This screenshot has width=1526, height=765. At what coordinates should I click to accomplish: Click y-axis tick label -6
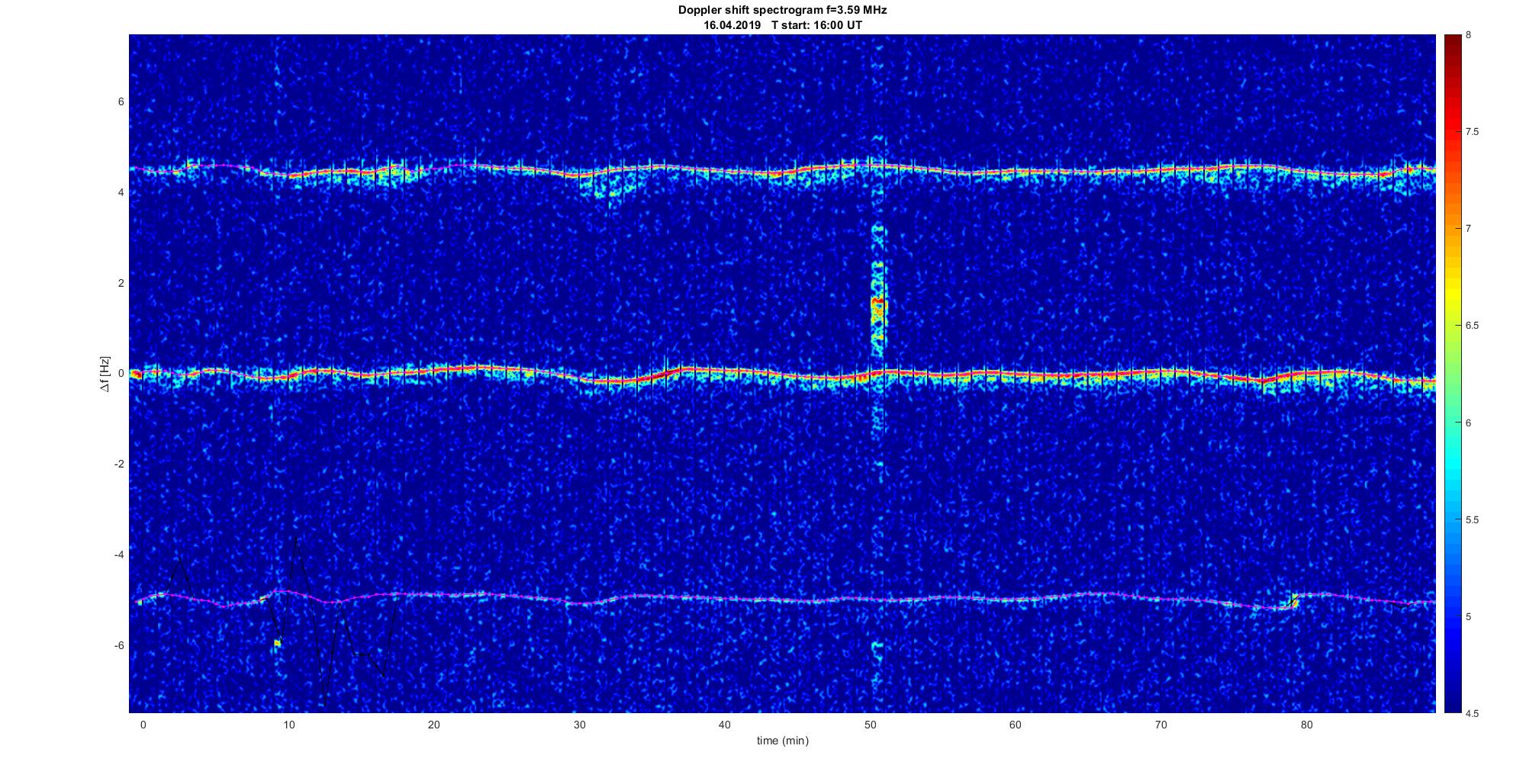(118, 645)
